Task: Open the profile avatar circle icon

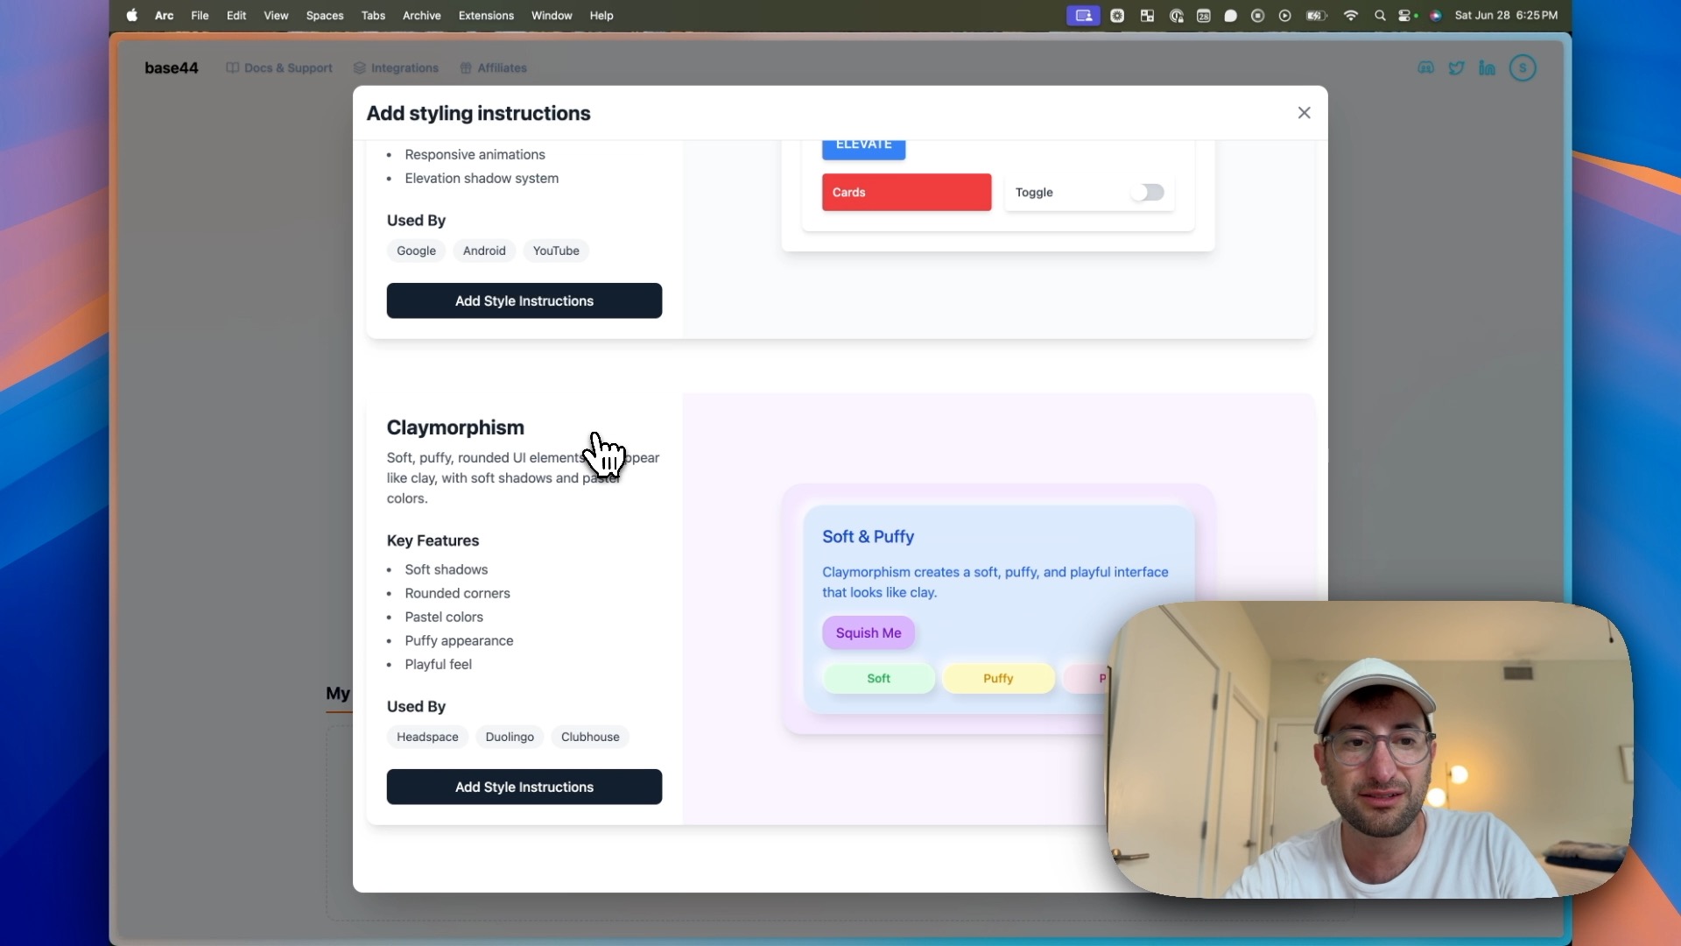Action: click(x=1523, y=67)
